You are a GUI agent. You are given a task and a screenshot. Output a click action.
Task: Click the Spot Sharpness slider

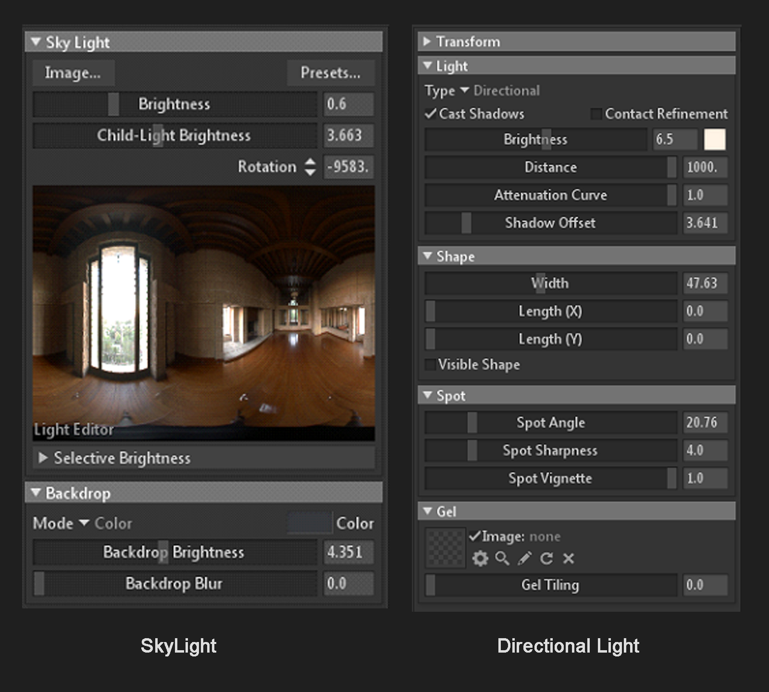[551, 450]
